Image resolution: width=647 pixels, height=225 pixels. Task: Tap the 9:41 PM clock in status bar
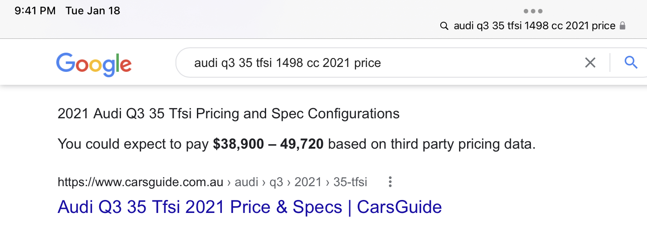35,11
